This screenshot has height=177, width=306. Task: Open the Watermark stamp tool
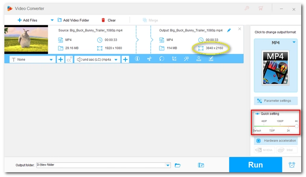198,59
